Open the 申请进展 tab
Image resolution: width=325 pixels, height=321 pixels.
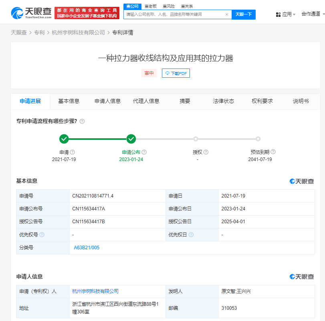point(30,101)
